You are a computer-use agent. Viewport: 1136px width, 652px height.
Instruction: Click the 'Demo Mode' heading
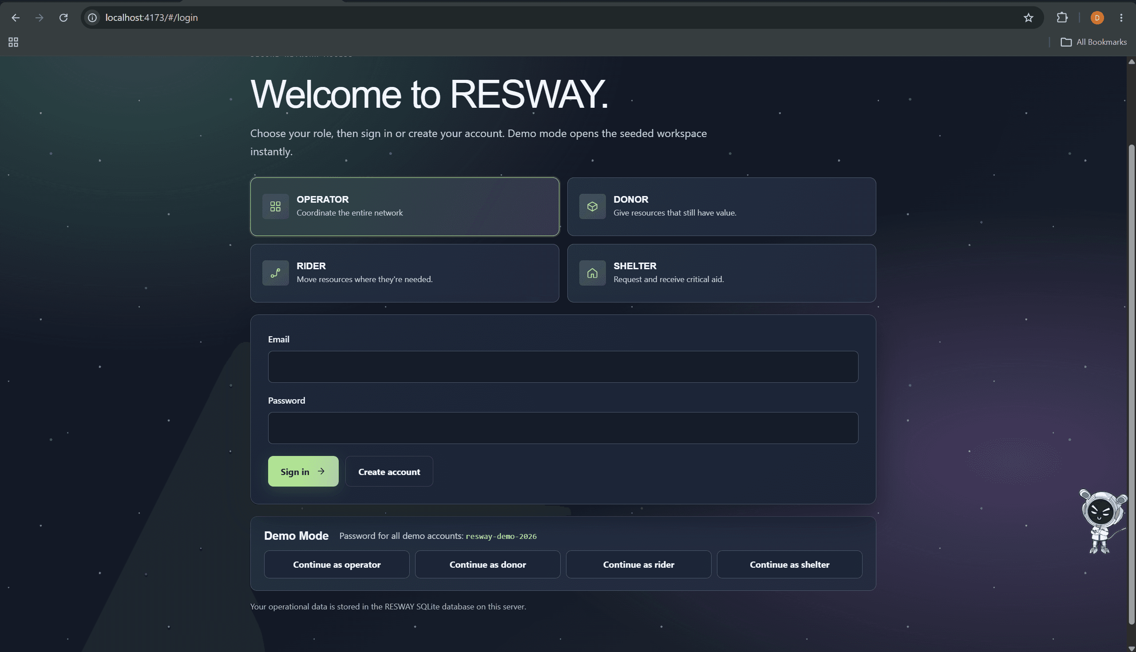point(296,536)
